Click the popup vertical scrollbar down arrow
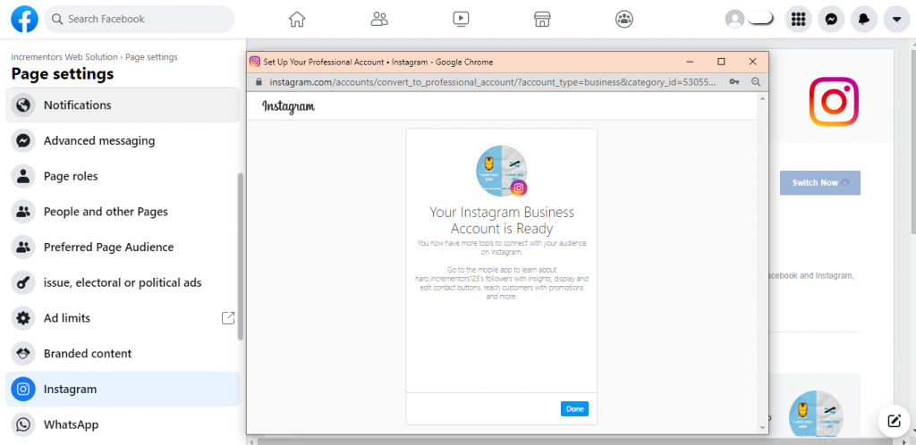Image resolution: width=916 pixels, height=445 pixels. click(x=762, y=428)
